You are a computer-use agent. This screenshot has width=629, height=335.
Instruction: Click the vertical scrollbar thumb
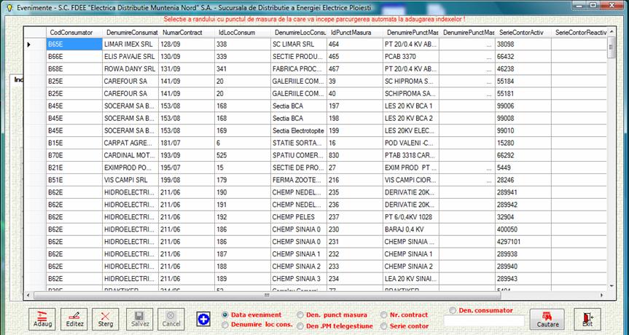(x=612, y=47)
